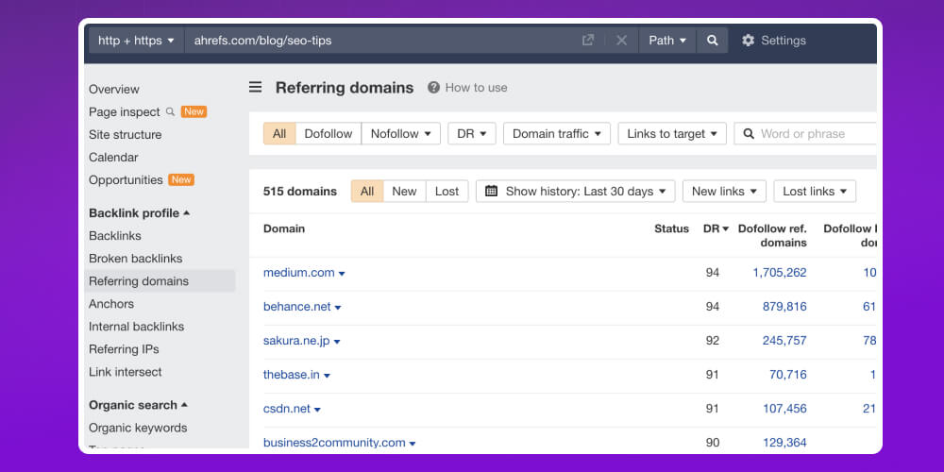This screenshot has width=944, height=472.
Task: Click the Domain column header
Action: [x=284, y=228]
